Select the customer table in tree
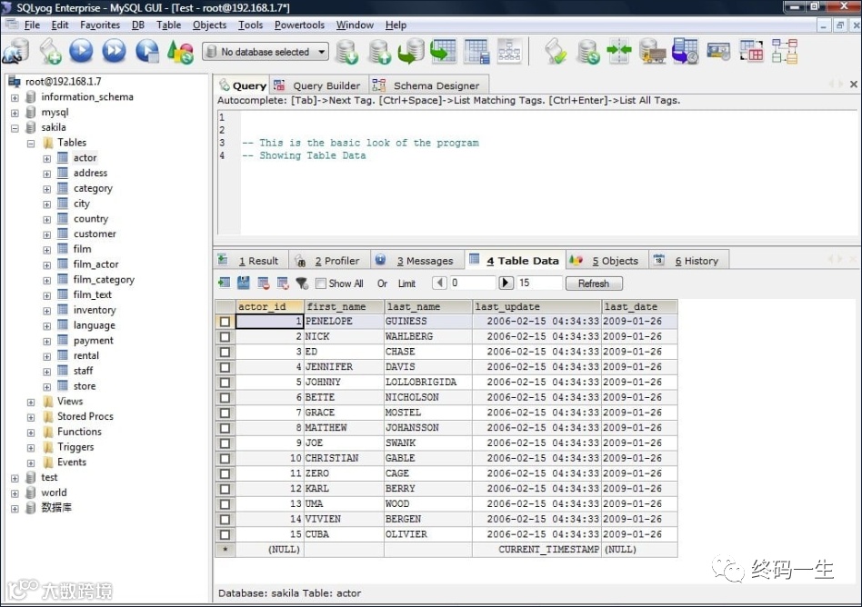 95,234
